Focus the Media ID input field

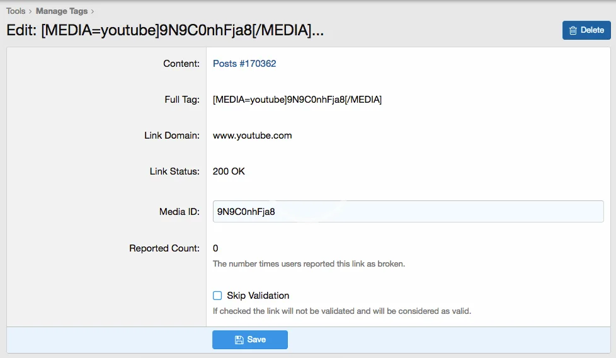point(408,212)
